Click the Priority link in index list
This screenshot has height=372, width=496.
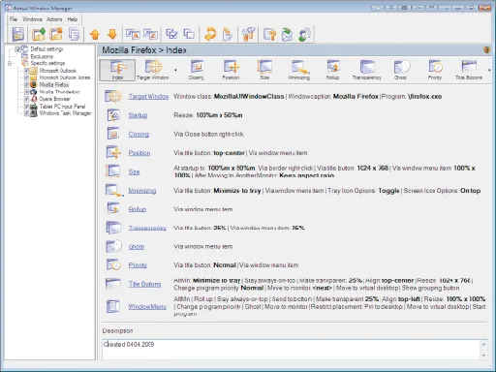[138, 265]
